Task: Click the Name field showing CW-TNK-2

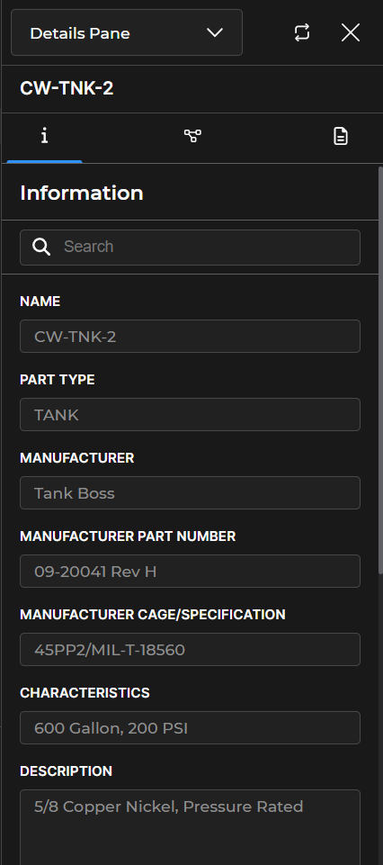Action: click(x=190, y=336)
